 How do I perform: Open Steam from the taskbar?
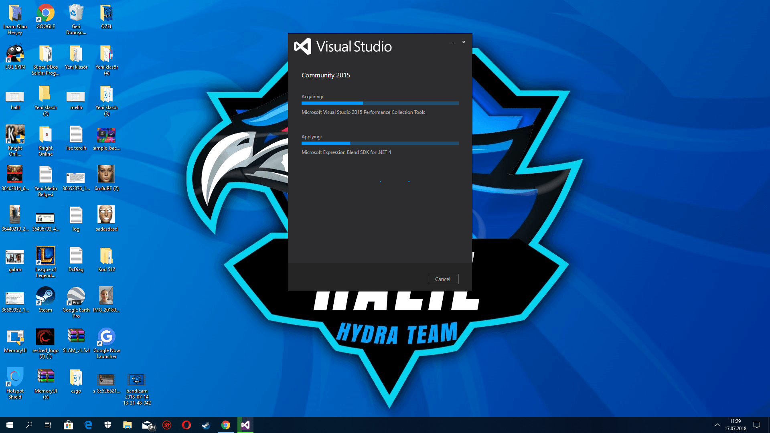(x=206, y=425)
